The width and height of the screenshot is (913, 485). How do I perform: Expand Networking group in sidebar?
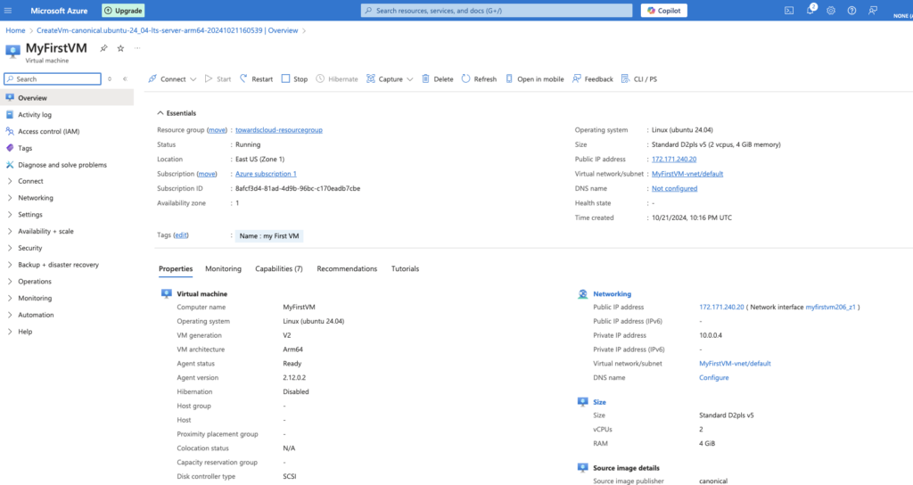pos(36,198)
